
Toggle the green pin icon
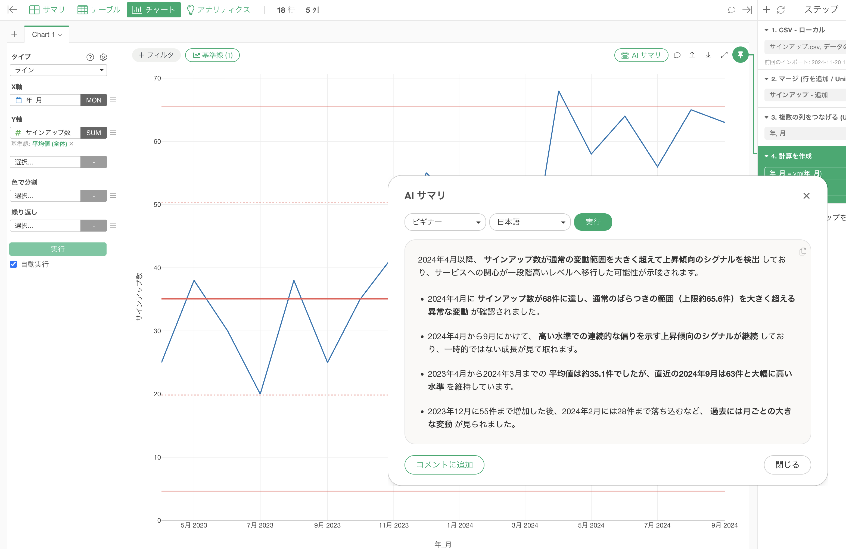(x=741, y=55)
